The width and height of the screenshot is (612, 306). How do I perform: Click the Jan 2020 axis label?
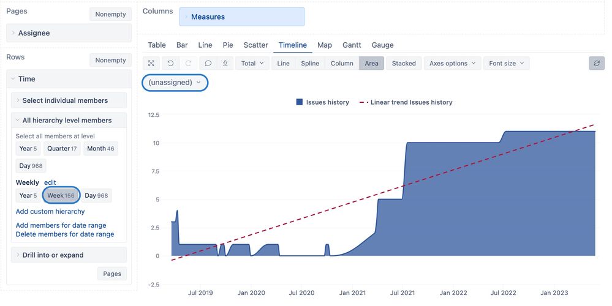click(251, 293)
